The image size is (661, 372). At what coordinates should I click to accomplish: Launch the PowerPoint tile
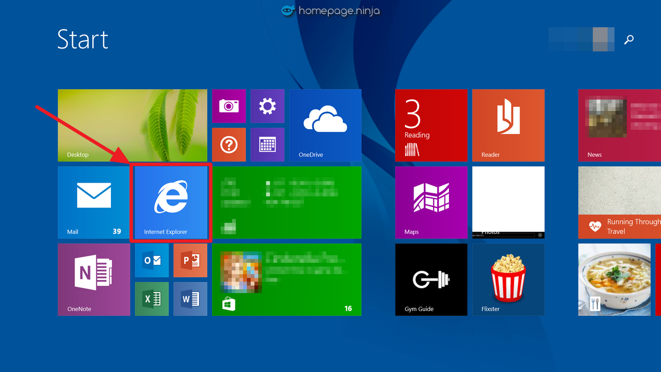click(190, 260)
